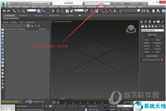Click the 0 / 100 time slider
This screenshot has height=111, width=166.
[62, 99]
